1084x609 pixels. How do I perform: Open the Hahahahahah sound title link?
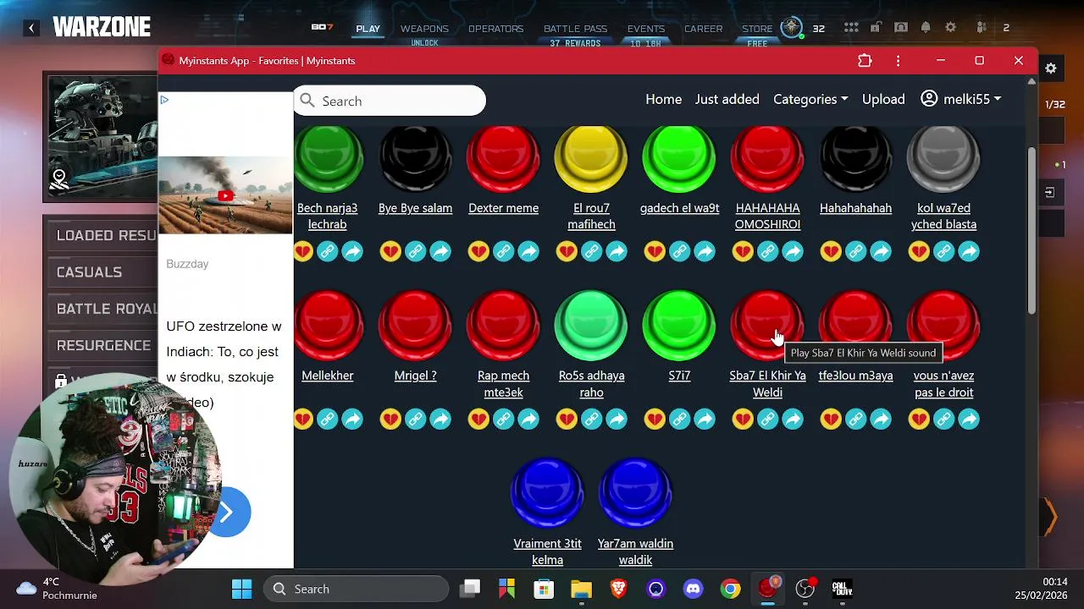point(855,208)
